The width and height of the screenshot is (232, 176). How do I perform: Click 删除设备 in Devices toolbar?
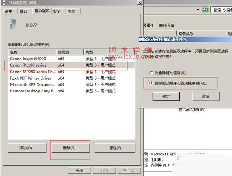click(x=167, y=26)
